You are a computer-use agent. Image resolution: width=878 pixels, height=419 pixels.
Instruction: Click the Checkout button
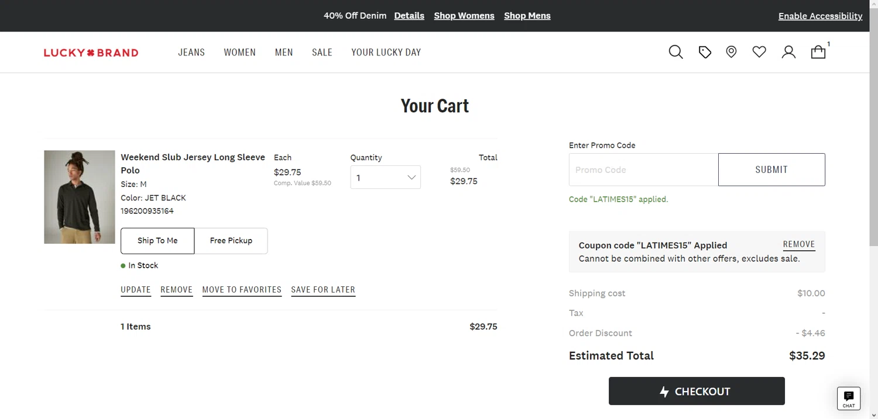pyautogui.click(x=697, y=391)
